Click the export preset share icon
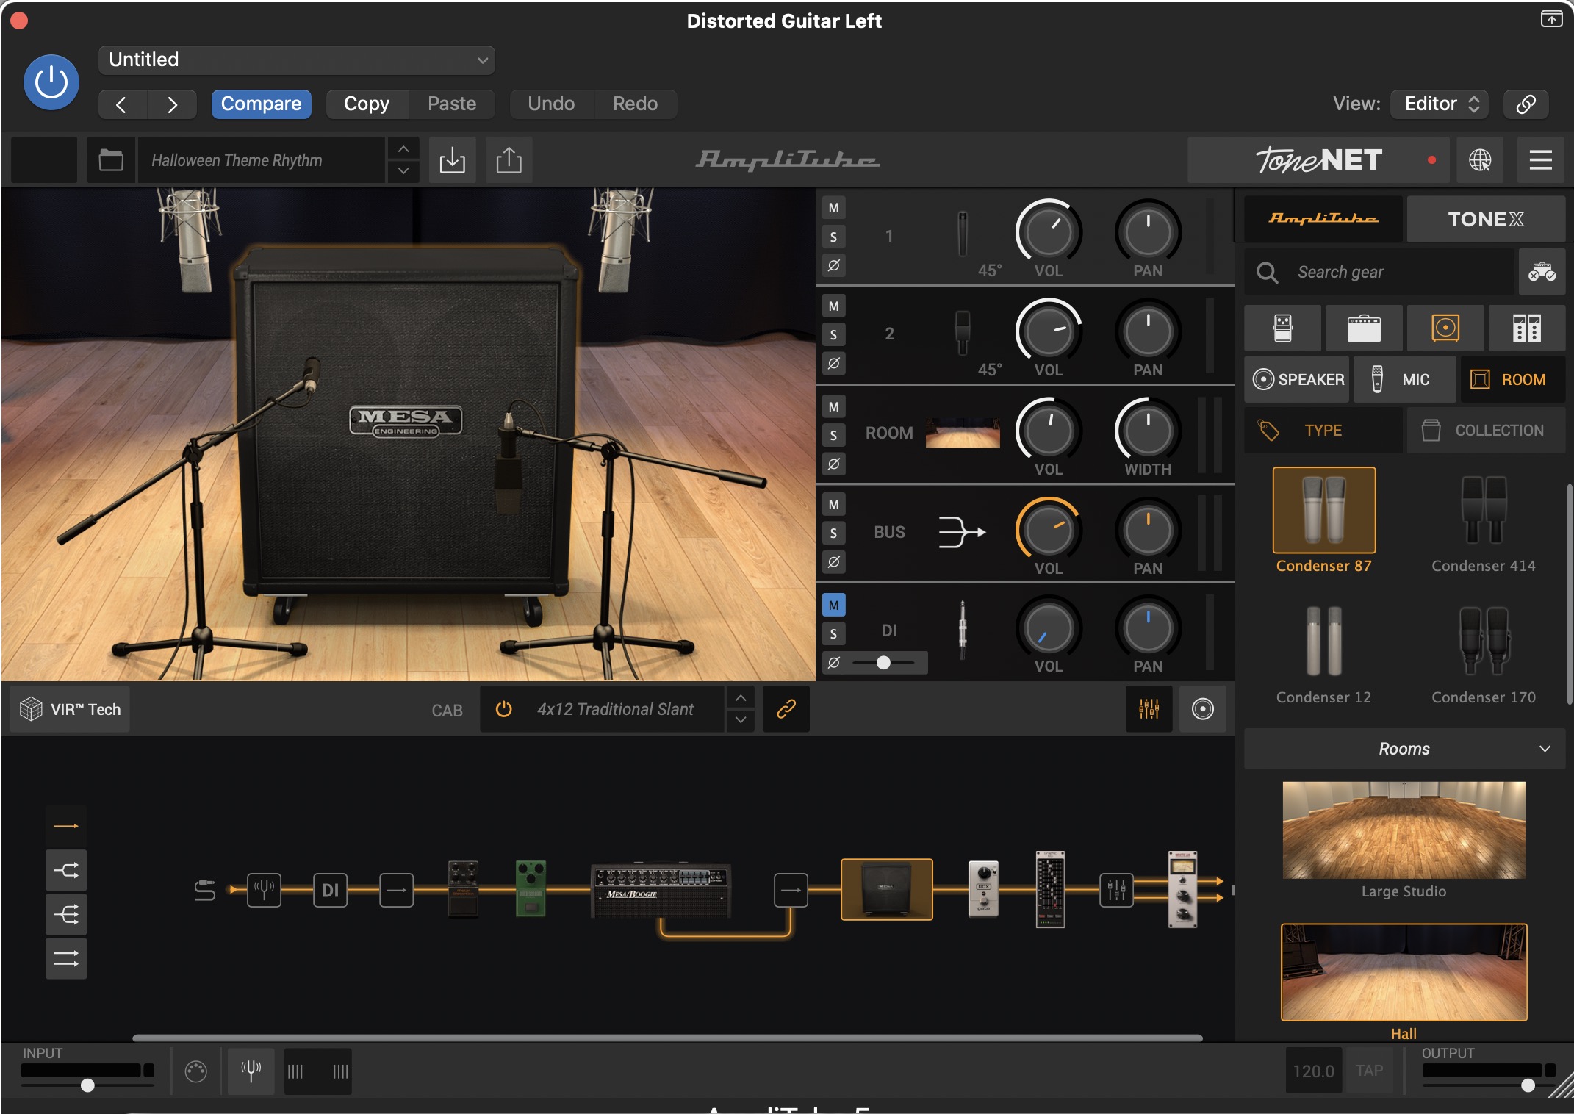 point(509,159)
